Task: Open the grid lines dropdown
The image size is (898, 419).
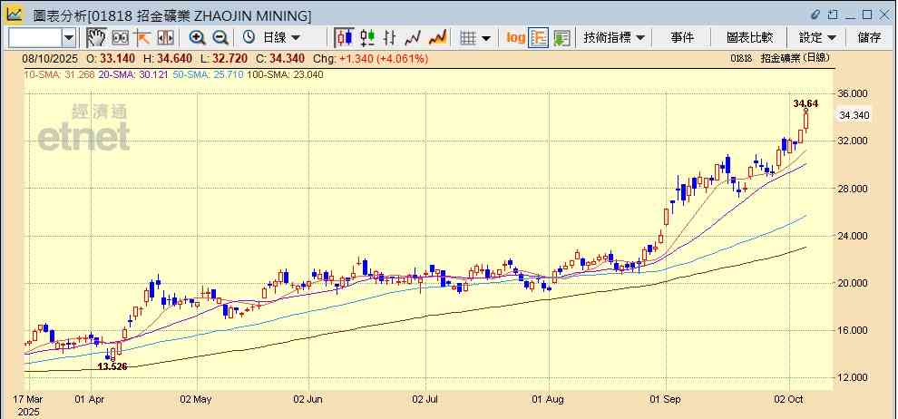Action: [474, 37]
